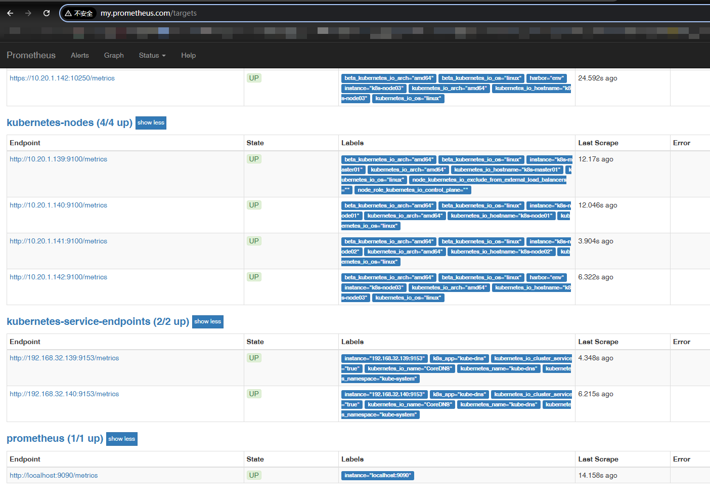This screenshot has width=710, height=502.
Task: Click last scrape value 24.592s ago
Action: [x=598, y=78]
